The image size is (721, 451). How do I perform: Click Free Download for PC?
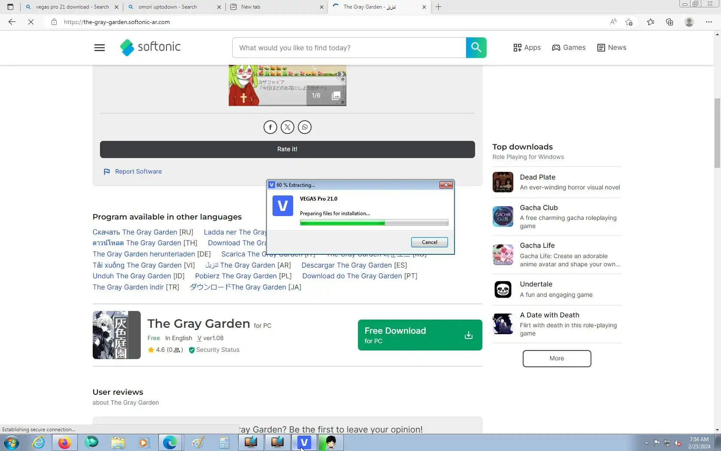(x=420, y=335)
